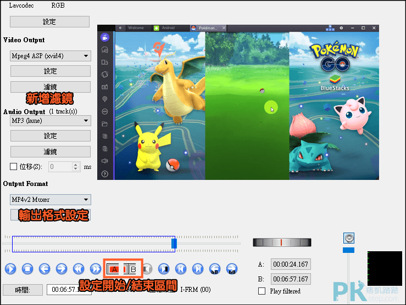Start playback with the Play button
Image resolution: width=406 pixels, height=305 pixels.
click(x=10, y=269)
